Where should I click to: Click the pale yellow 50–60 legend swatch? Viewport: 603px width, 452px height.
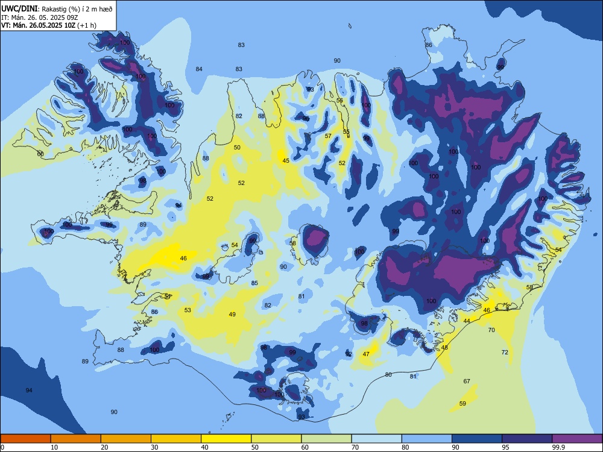(277, 439)
